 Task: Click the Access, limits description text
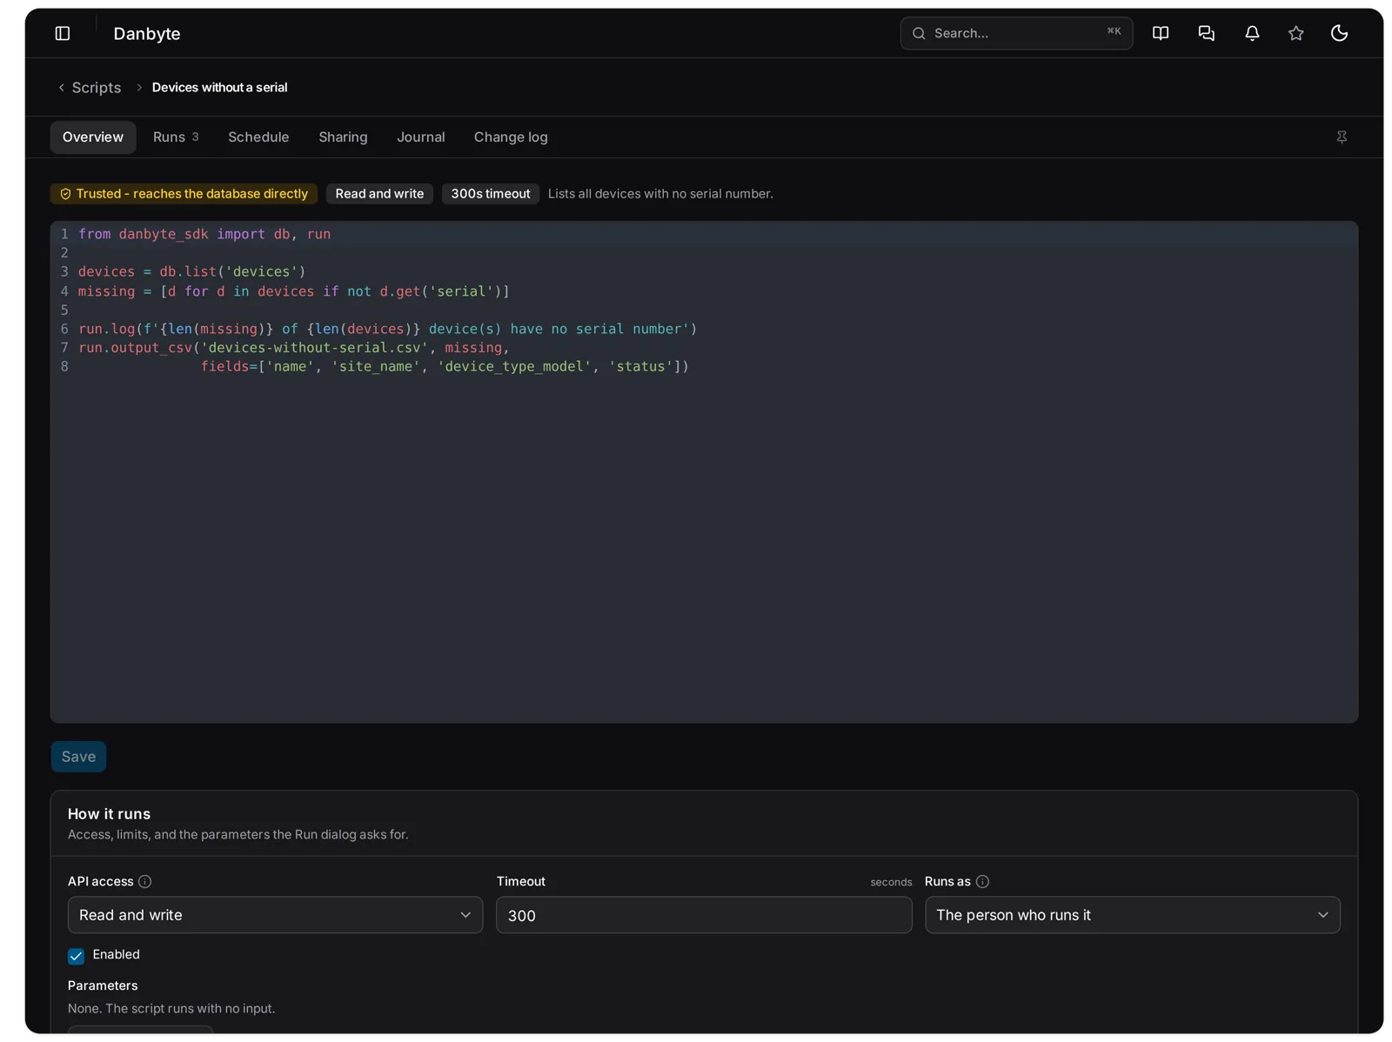click(x=238, y=834)
